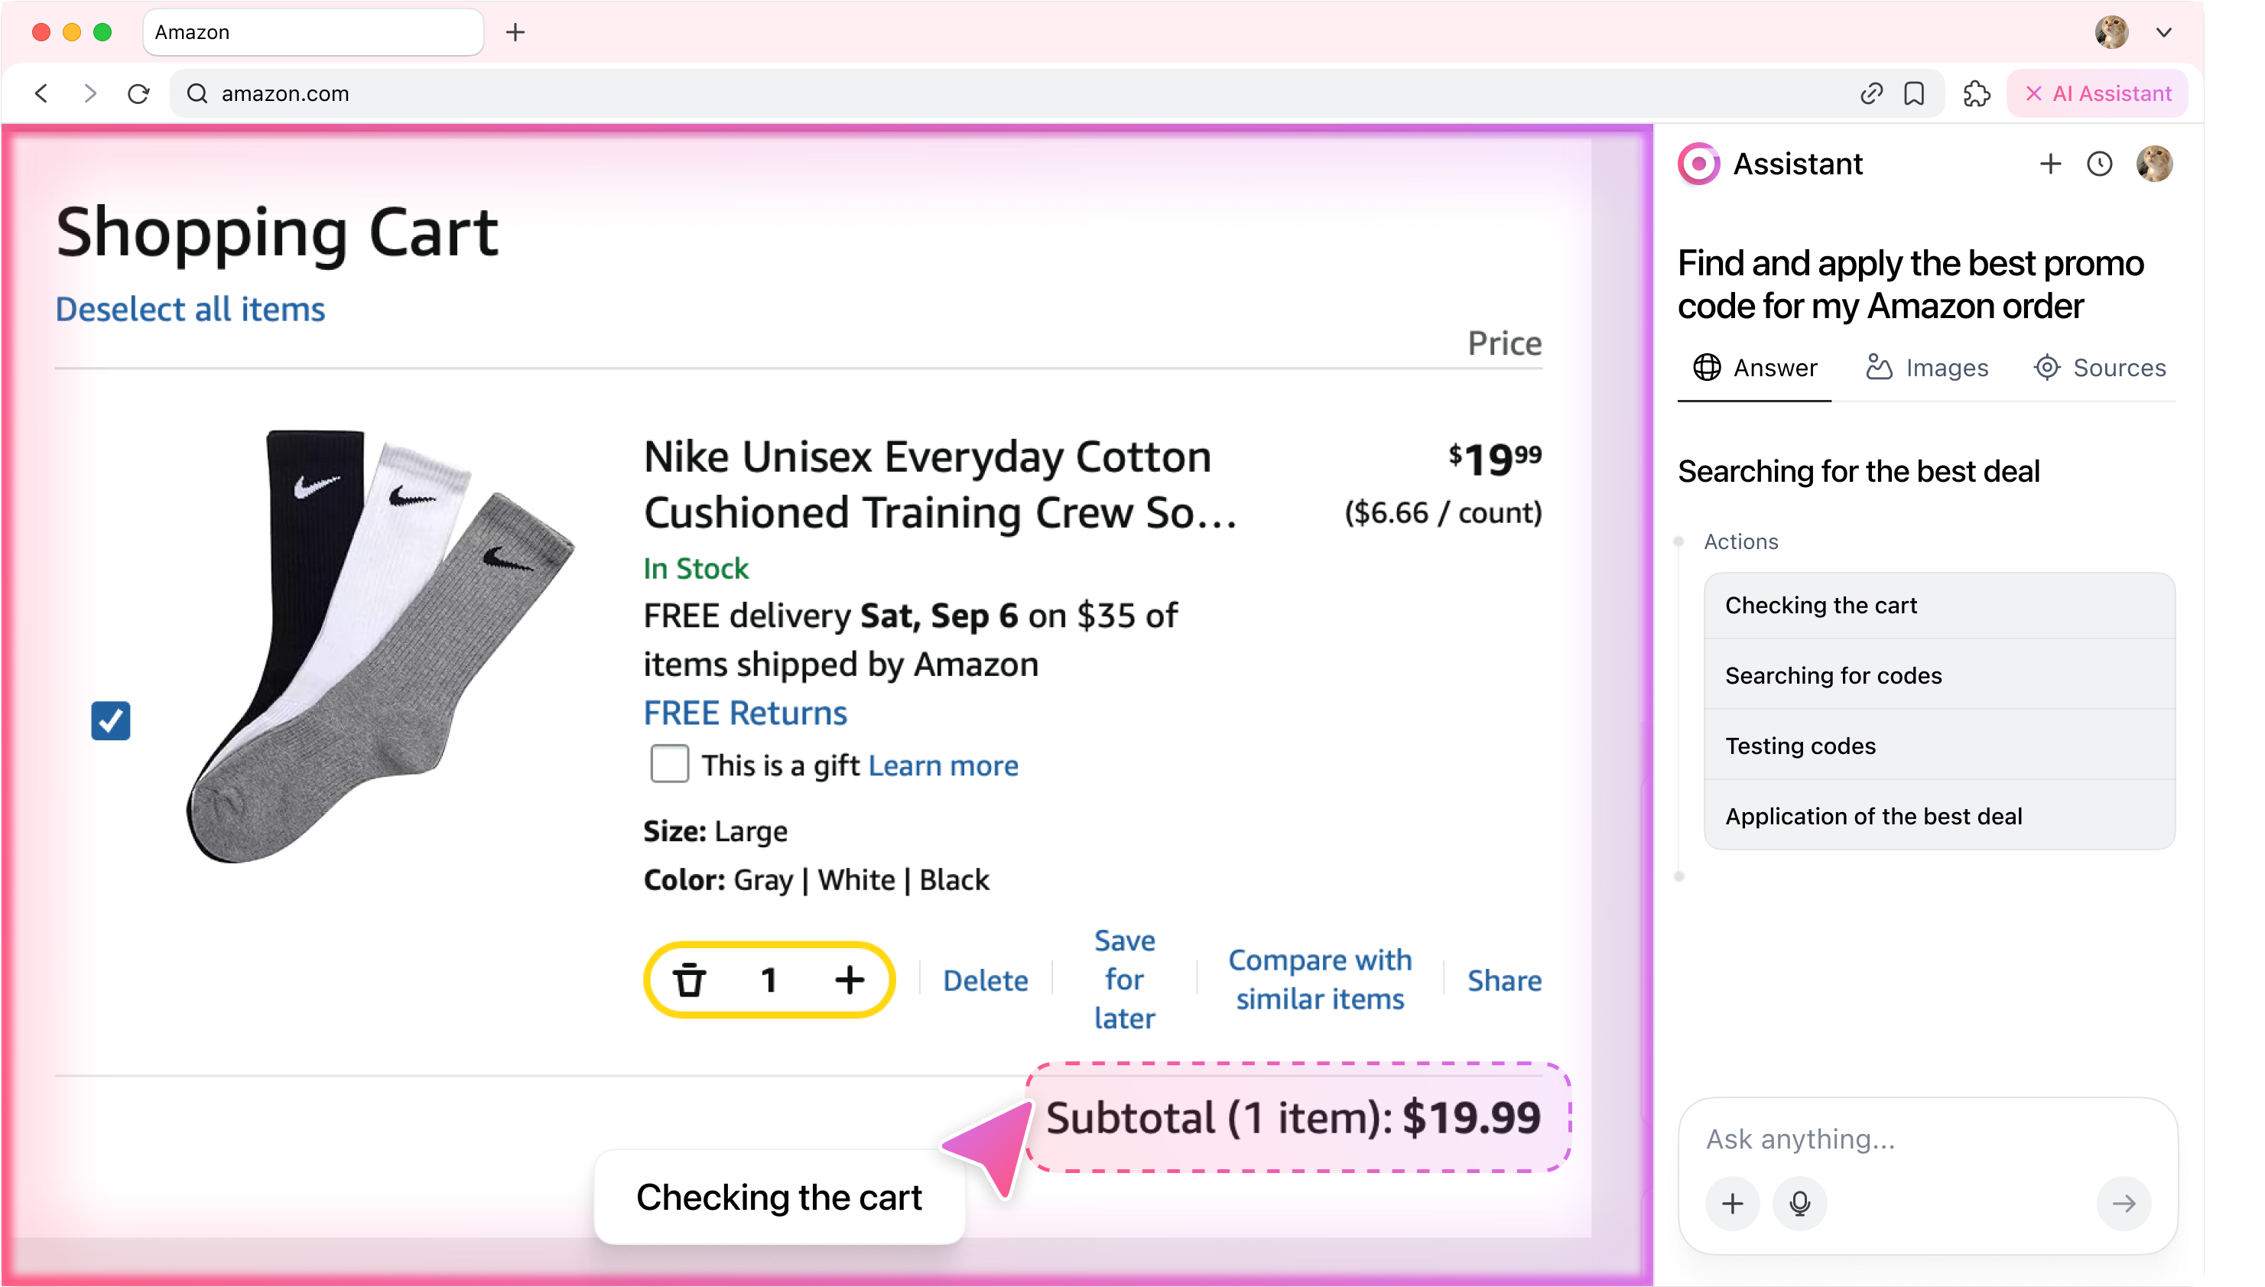Expand the "Checking the cart" action
Screen dimensions: 2265x1287
pyautogui.click(x=1939, y=606)
